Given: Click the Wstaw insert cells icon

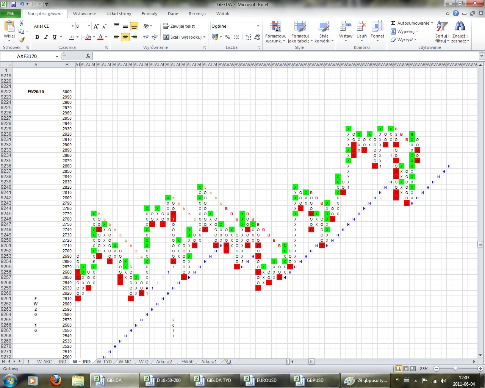Looking at the screenshot, I should (x=346, y=27).
